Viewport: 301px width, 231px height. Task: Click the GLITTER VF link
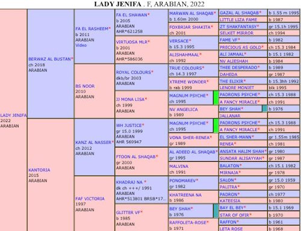(128, 212)
